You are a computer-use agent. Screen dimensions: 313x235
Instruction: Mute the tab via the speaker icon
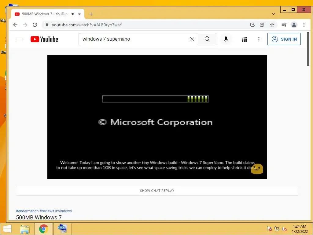[73, 14]
